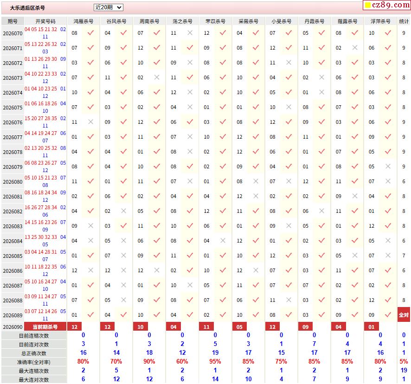The height and width of the screenshot is (384, 411).
Task: Select the period number 2026090
Action: (13, 327)
